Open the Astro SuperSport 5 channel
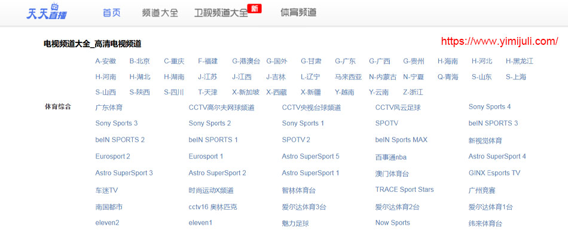Viewport: 568px width, 233px height. tap(310, 157)
